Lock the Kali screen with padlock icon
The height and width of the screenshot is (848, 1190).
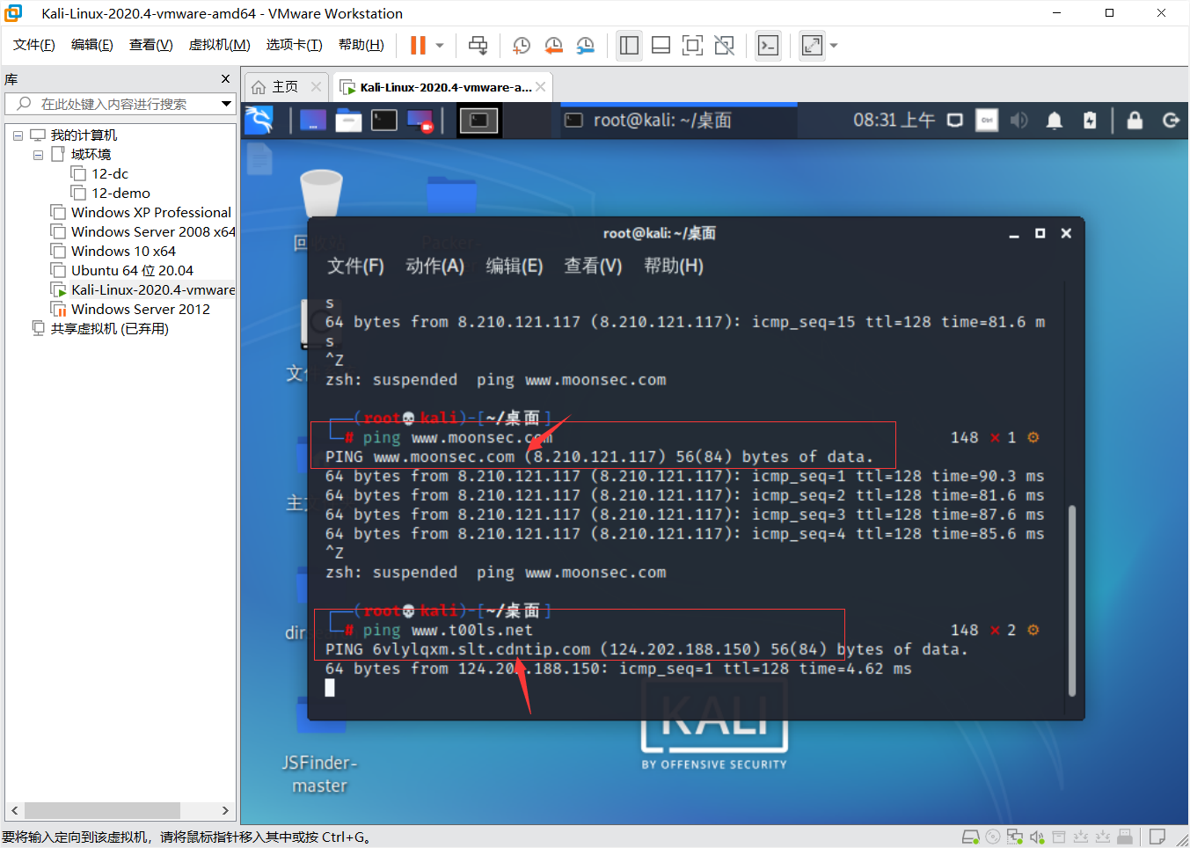point(1135,121)
